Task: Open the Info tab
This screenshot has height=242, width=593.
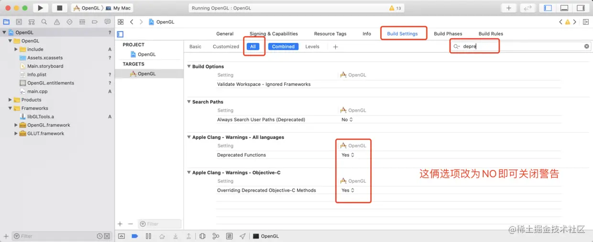Action: click(367, 34)
